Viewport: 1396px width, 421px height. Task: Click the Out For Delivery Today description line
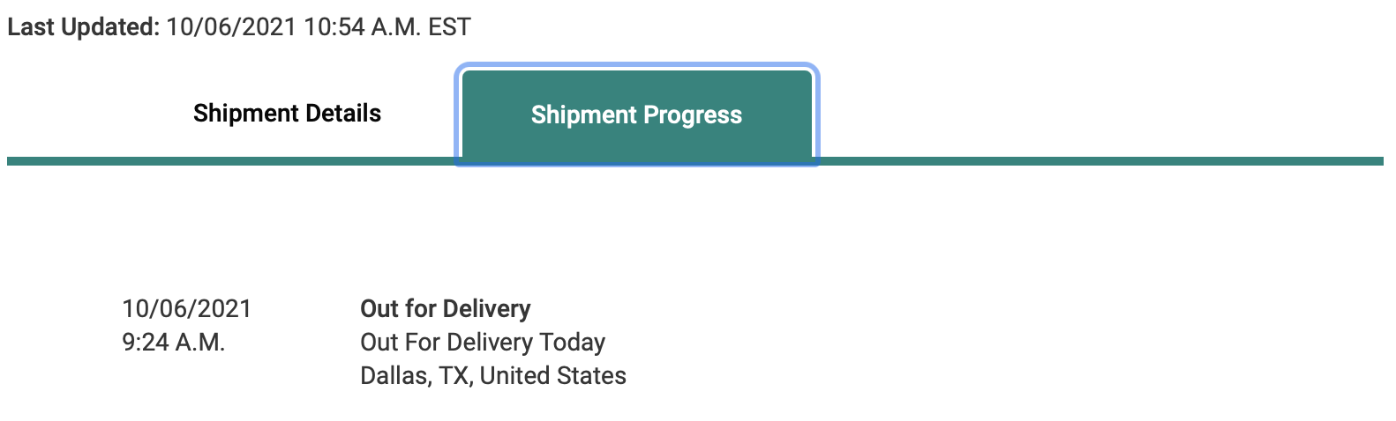483,342
